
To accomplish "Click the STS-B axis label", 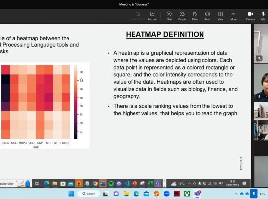I will tap(66, 143).
